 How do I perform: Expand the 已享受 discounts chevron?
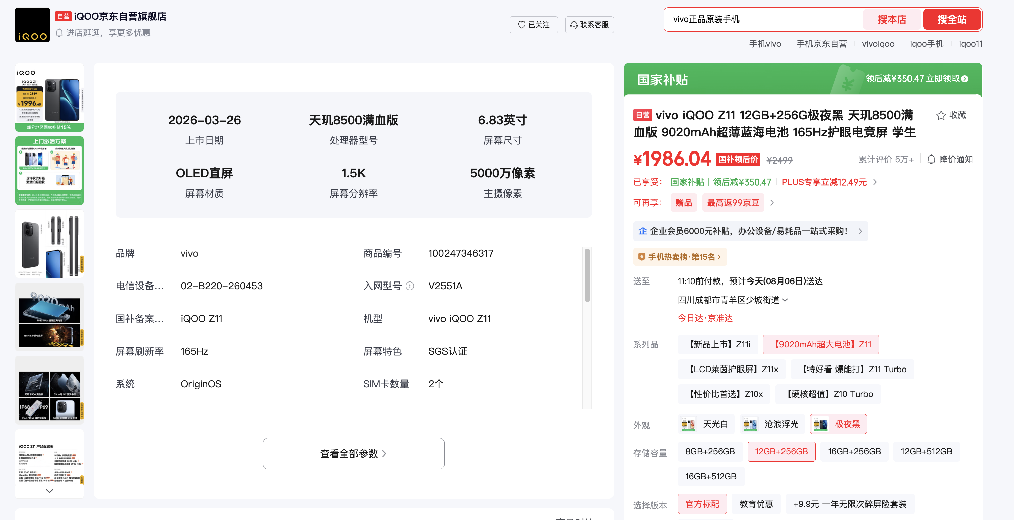pyautogui.click(x=875, y=182)
